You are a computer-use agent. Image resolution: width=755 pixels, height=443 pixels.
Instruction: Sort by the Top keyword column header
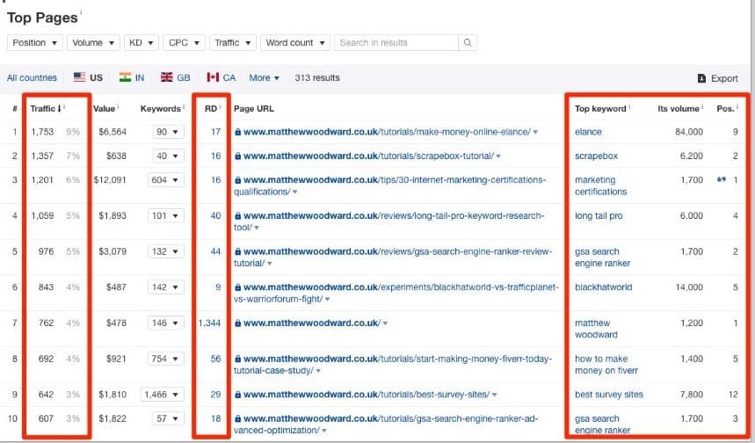point(600,108)
